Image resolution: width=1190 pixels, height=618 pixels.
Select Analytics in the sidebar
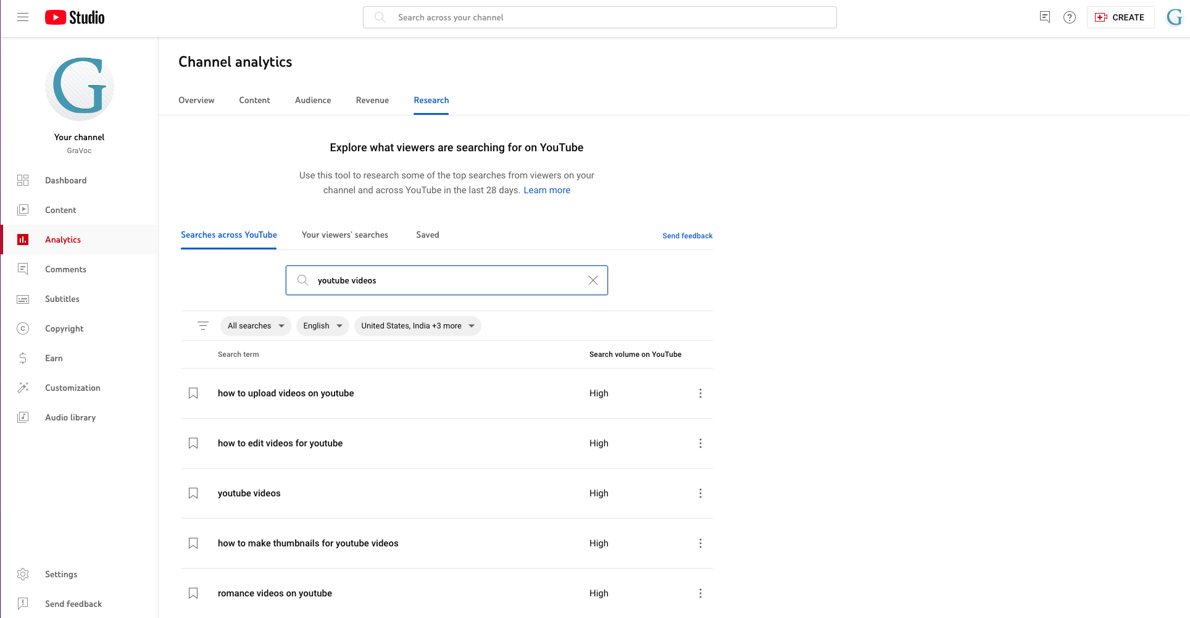(79, 240)
